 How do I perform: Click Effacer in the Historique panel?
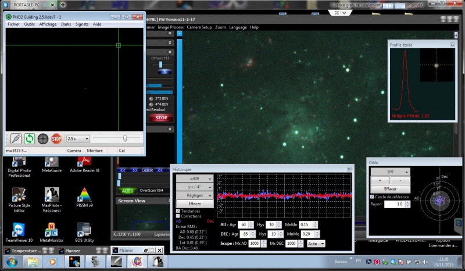(x=194, y=204)
